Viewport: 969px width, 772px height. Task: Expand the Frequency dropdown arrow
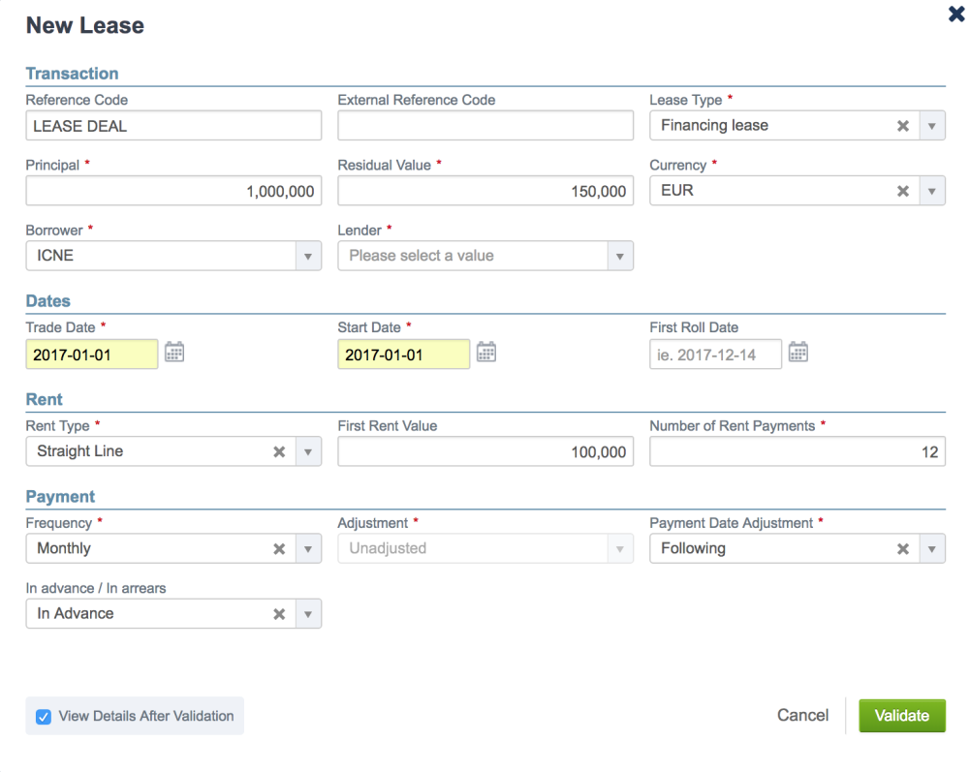point(308,549)
